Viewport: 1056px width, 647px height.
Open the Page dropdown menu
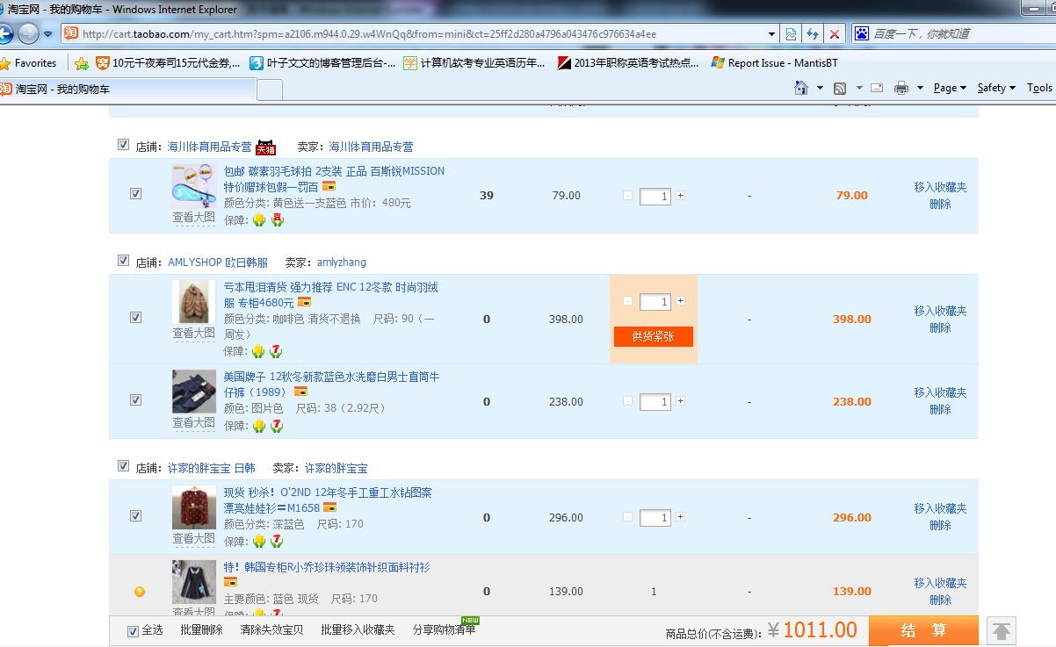[x=949, y=88]
